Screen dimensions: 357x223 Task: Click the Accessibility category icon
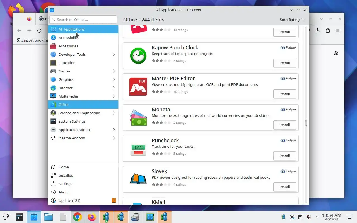pos(53,38)
